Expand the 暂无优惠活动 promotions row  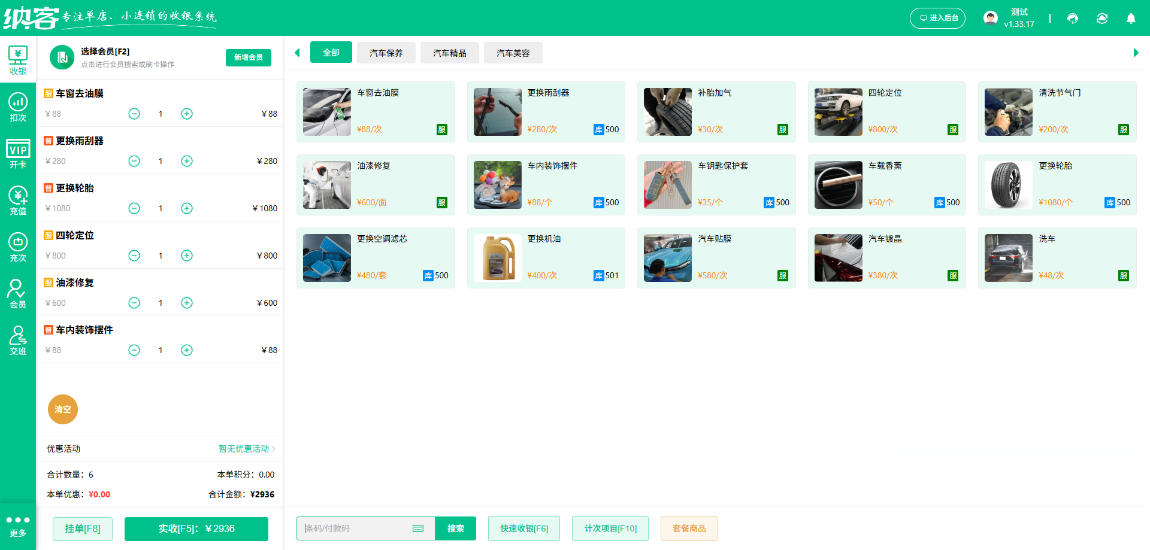(245, 449)
